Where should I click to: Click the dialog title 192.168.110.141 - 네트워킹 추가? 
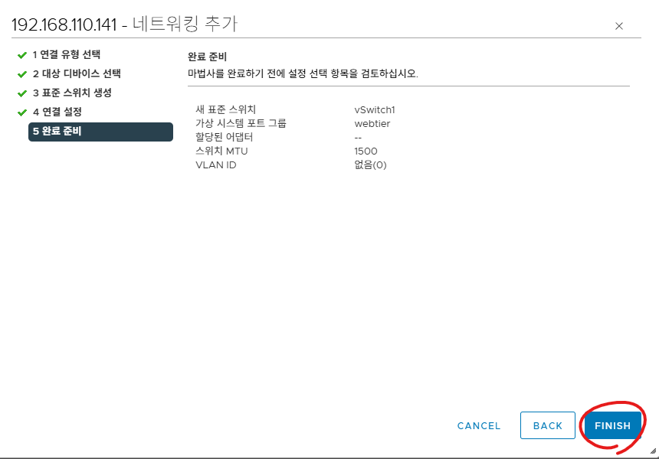(x=124, y=24)
